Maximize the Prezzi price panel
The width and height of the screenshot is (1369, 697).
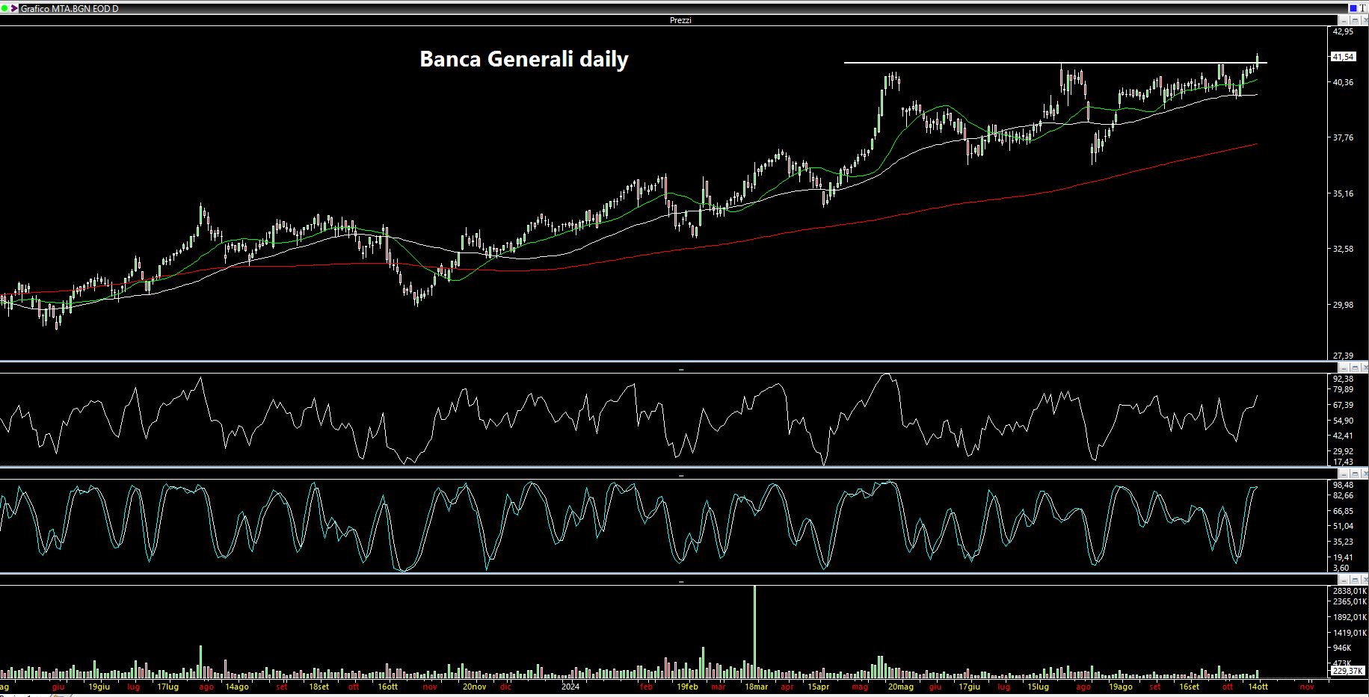[x=1355, y=20]
